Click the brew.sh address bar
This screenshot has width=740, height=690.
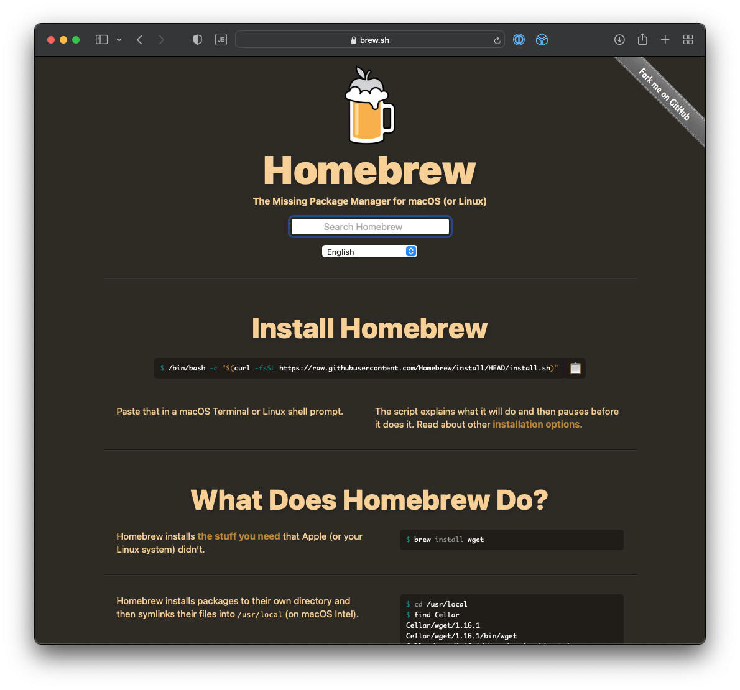(369, 40)
